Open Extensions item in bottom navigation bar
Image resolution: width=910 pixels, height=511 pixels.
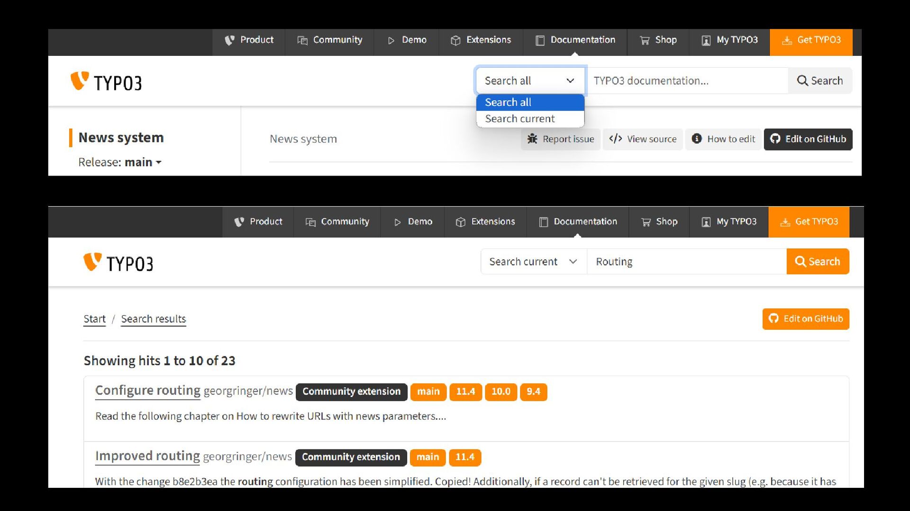pos(485,222)
